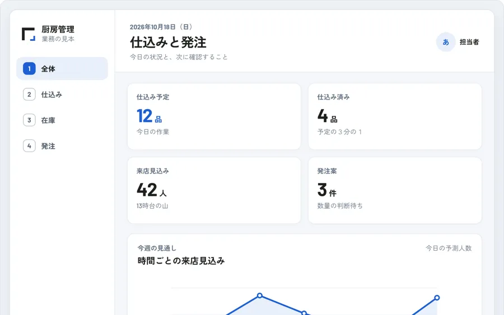Click the 数量の判断待ち caption
The width and height of the screenshot is (504, 315).
[x=340, y=206]
